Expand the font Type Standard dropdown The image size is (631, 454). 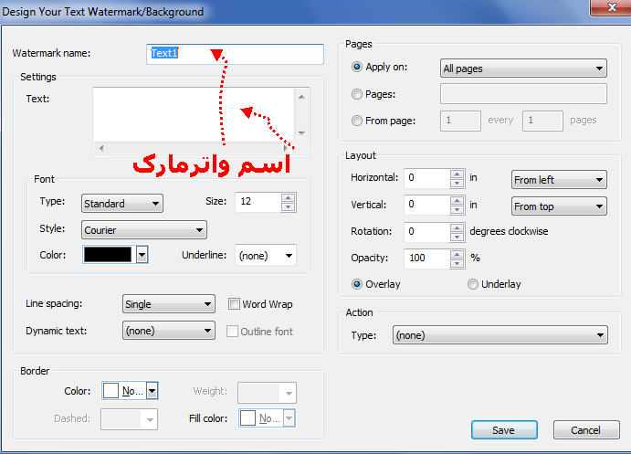[x=122, y=204]
